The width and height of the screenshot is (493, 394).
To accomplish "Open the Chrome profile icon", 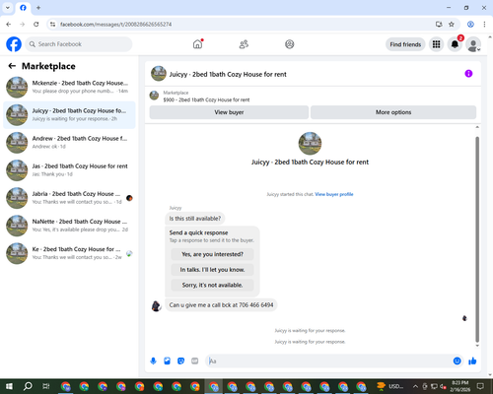I will [470, 24].
